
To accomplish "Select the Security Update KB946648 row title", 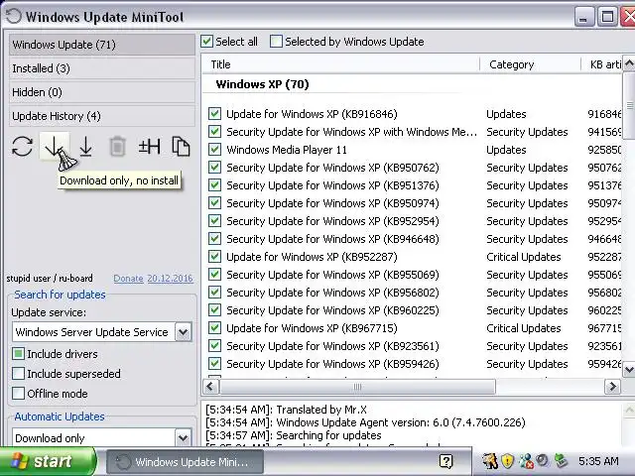I will tap(332, 238).
